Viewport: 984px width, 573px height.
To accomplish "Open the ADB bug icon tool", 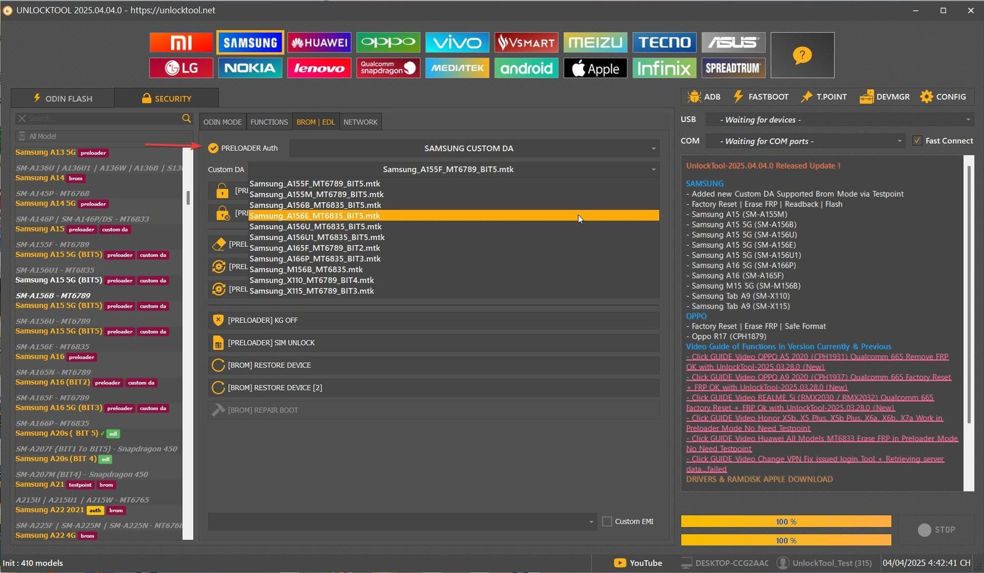I will click(694, 97).
